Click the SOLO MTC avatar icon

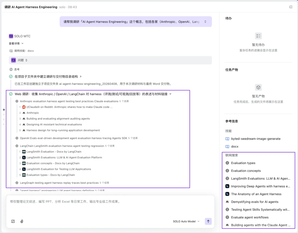pyautogui.click(x=11, y=36)
